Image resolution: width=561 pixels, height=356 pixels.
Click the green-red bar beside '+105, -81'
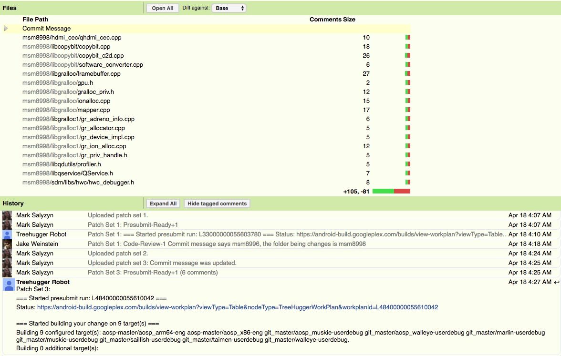[x=391, y=191]
